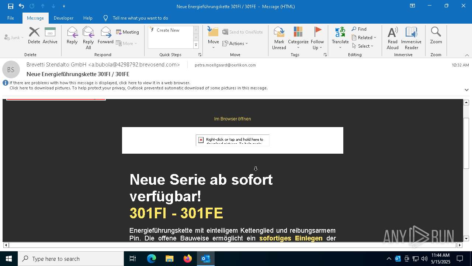Click recipient petra.moellgaard@oerlikon.com
This screenshot has width=472, height=266.
(225, 65)
